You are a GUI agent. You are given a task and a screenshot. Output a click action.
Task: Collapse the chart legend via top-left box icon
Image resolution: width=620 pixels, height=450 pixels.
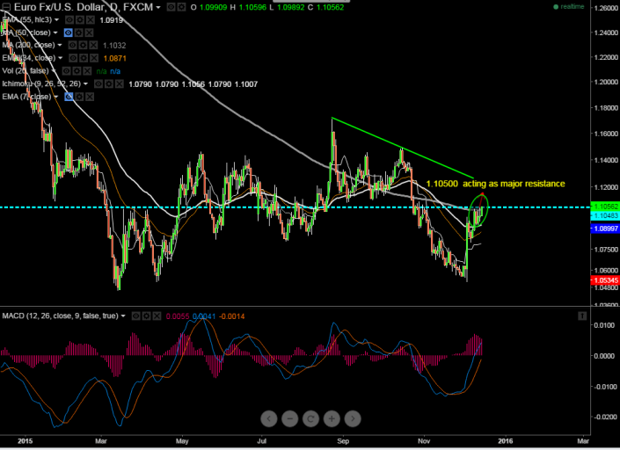pos(6,7)
